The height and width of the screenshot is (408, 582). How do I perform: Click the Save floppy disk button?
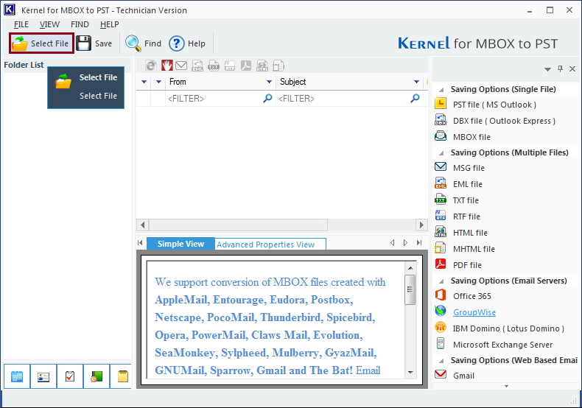pyautogui.click(x=94, y=43)
